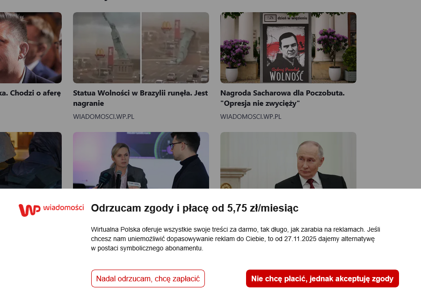Open the Poczobut 'Wolność' poster thumbnail
The width and height of the screenshot is (421, 293).
coord(288,48)
